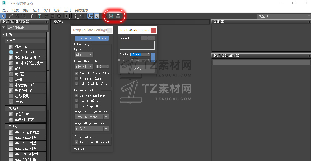This screenshot has height=161, width=311.
Task: Click the 双面 material sphere icon
Action: coord(11,69)
